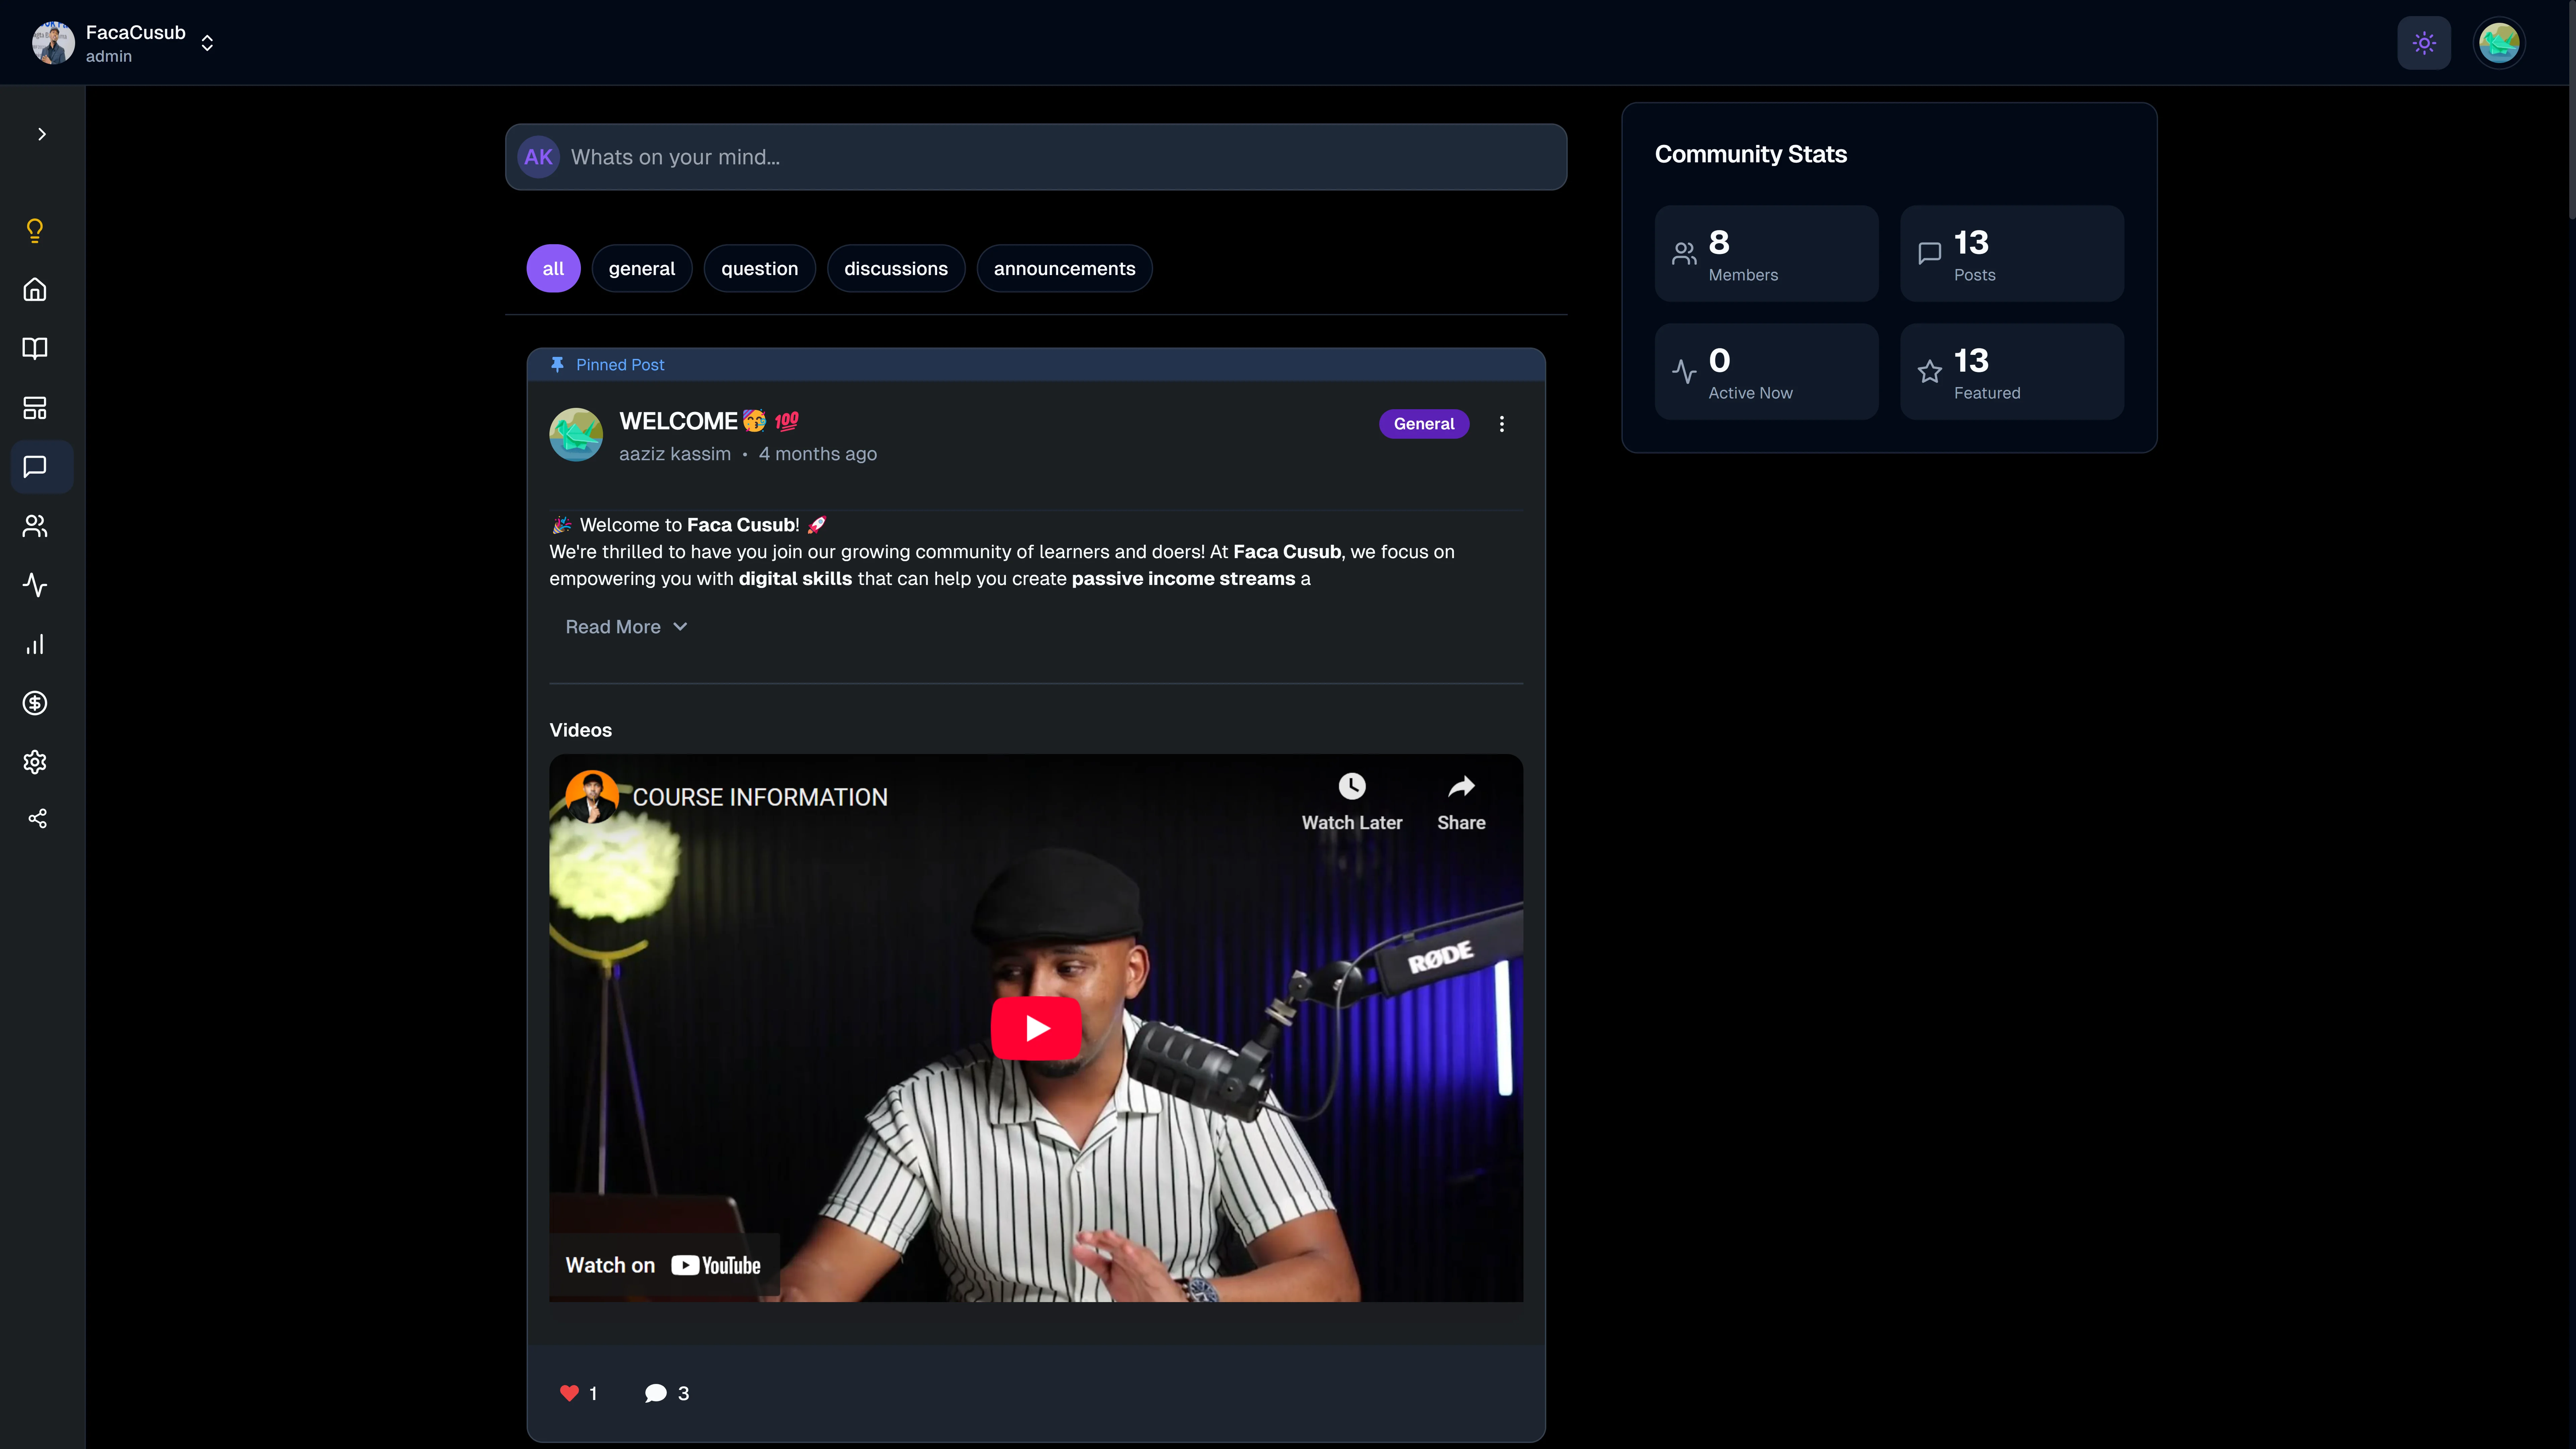Click the 8 Members stat card
Image resolution: width=2576 pixels, height=1449 pixels.
(1766, 254)
